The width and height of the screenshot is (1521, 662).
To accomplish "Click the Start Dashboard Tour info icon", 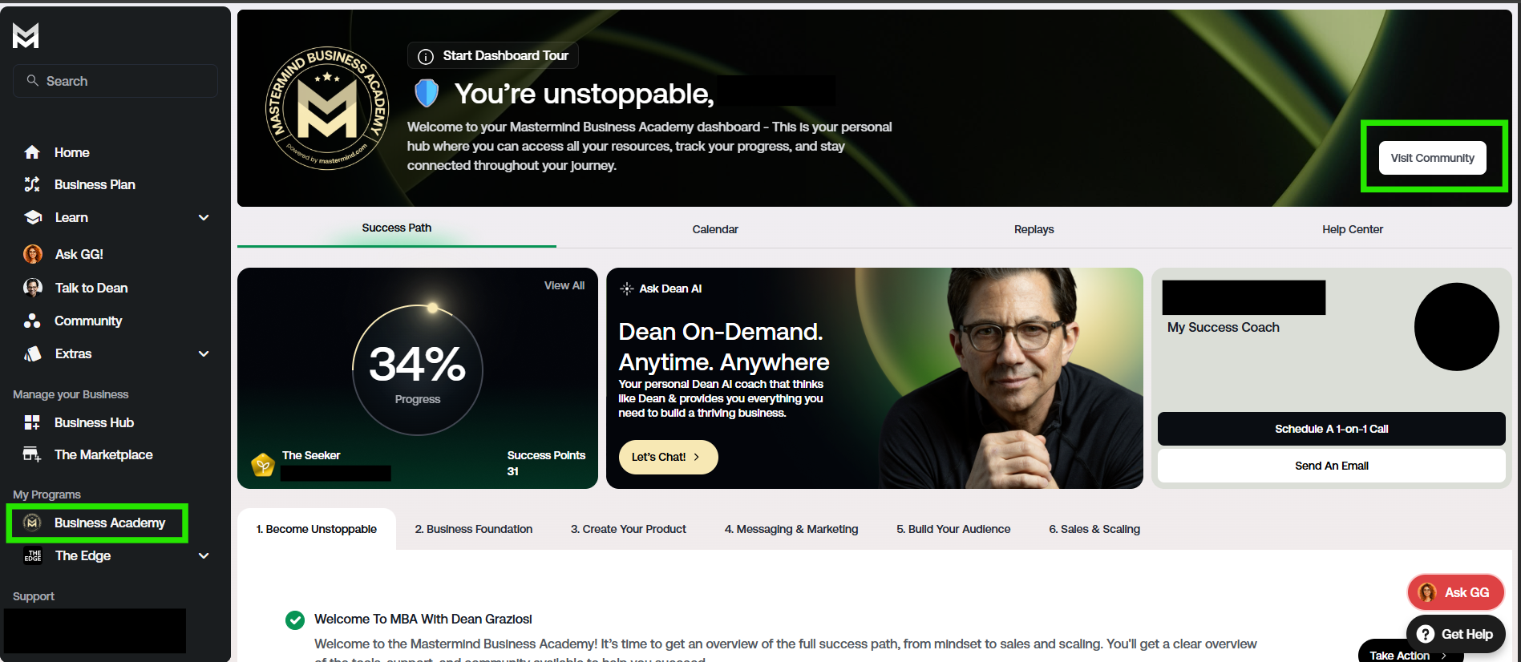I will (427, 56).
